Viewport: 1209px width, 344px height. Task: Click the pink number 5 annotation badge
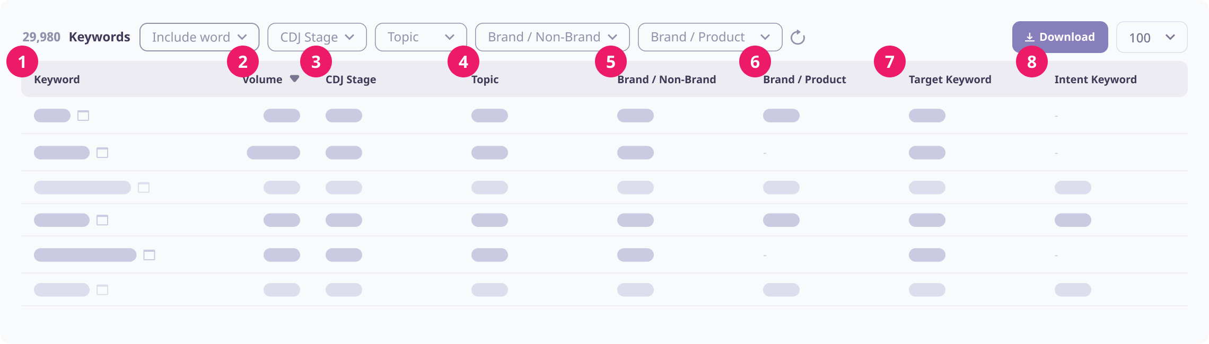[611, 61]
